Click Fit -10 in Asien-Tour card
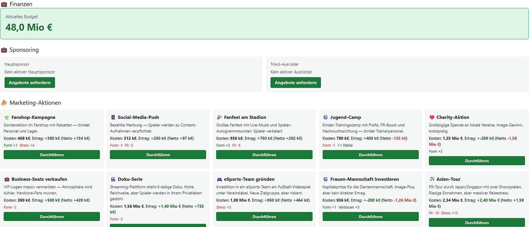This screenshot has width=531, height=227. (x=434, y=213)
